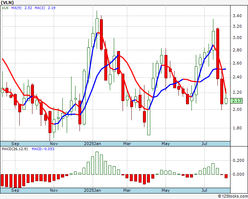This screenshot has height=199, width=248.
Task: Click the 2.19 moving average value
Action: point(51,8)
